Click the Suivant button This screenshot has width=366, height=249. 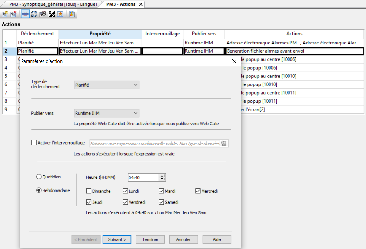pyautogui.click(x=117, y=239)
